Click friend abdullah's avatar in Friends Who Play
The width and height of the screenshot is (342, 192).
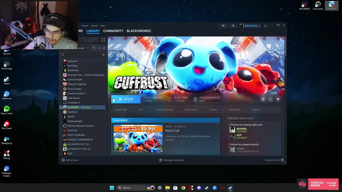click(x=232, y=130)
